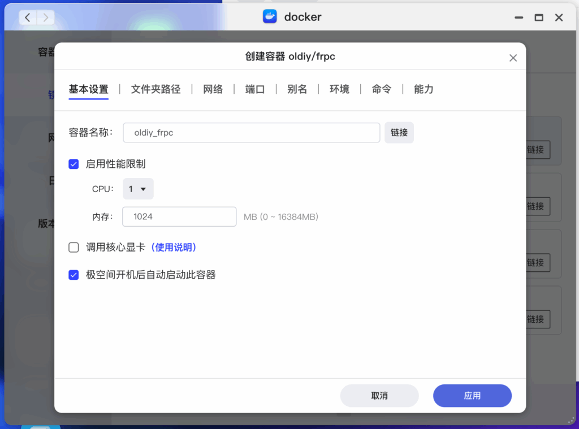Enable the 调用核心显卡 option

74,247
